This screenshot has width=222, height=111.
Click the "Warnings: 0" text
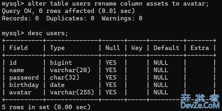pos(122,18)
